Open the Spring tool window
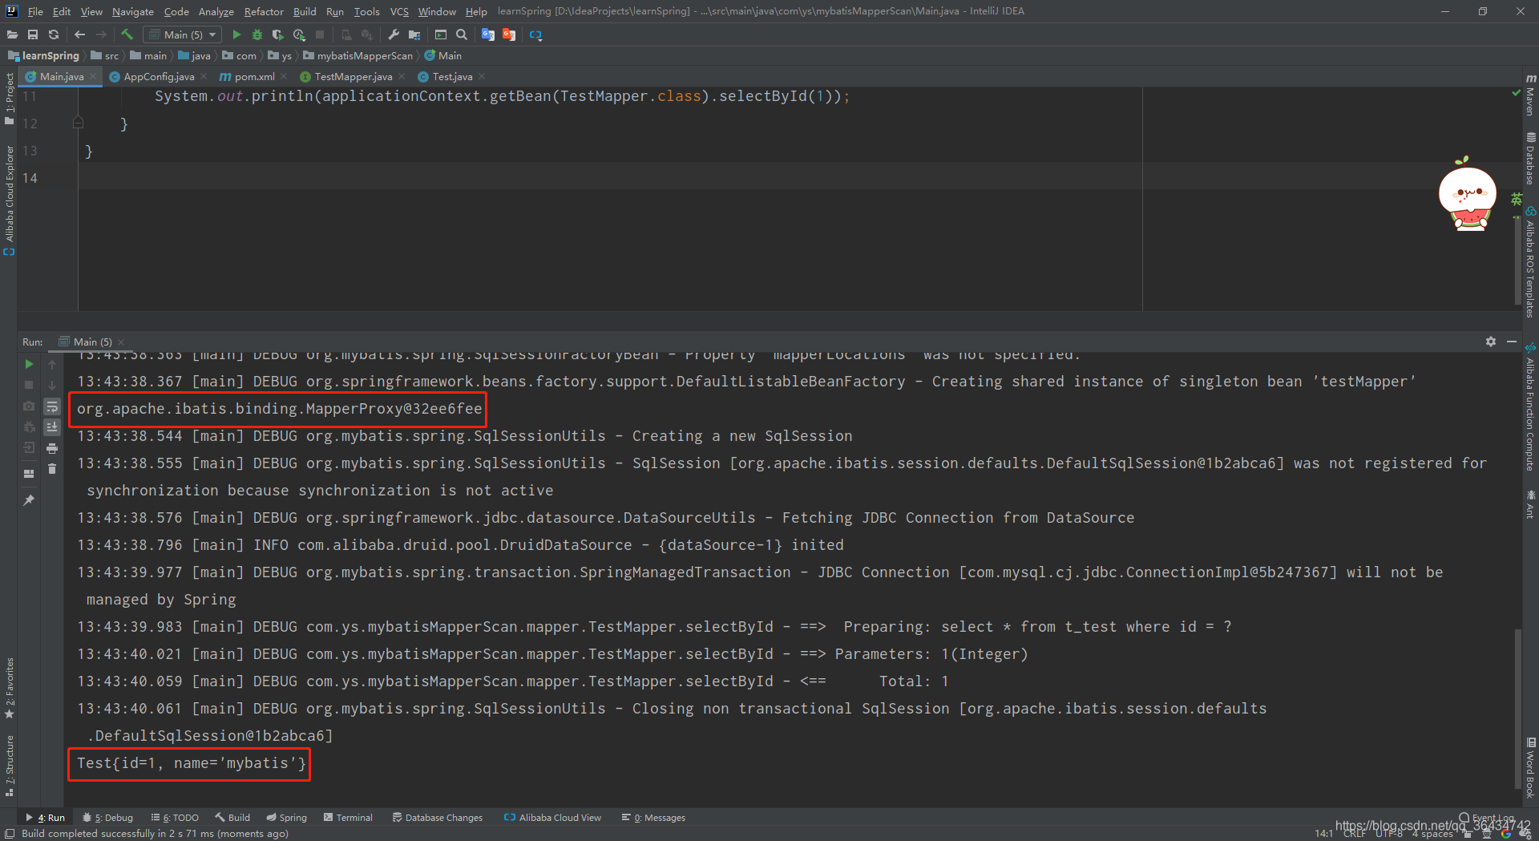Image resolution: width=1539 pixels, height=841 pixels. (x=287, y=818)
